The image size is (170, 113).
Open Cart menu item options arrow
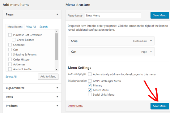(x=151, y=51)
